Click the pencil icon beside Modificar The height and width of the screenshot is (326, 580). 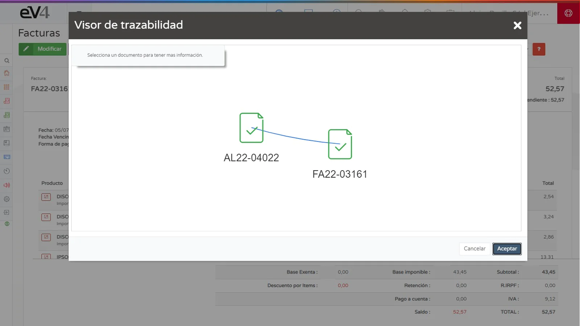click(x=26, y=49)
